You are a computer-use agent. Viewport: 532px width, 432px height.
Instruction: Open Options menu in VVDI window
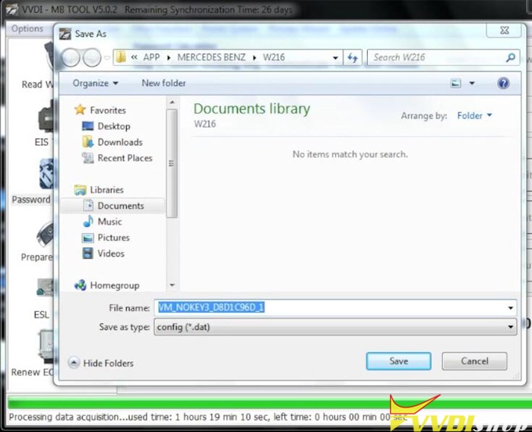pos(27,29)
